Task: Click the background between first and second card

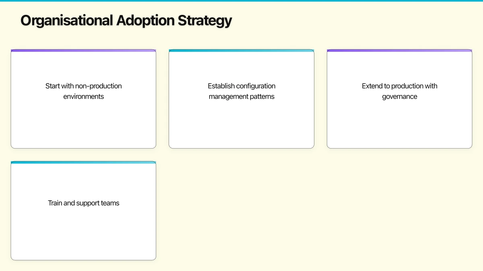Action: (x=162, y=99)
